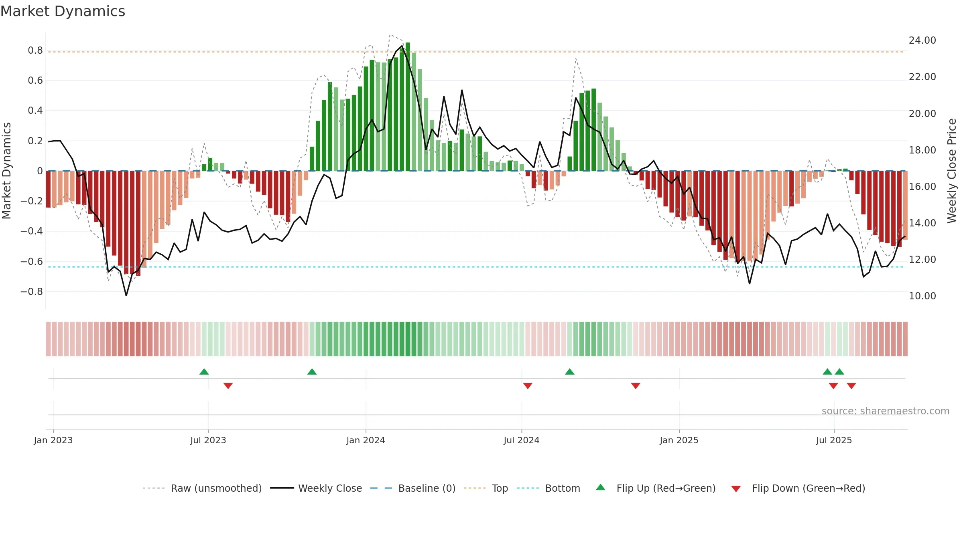963x541 pixels.
Task: Click the red flip-down triangle in late 2024
Action: coord(636,386)
